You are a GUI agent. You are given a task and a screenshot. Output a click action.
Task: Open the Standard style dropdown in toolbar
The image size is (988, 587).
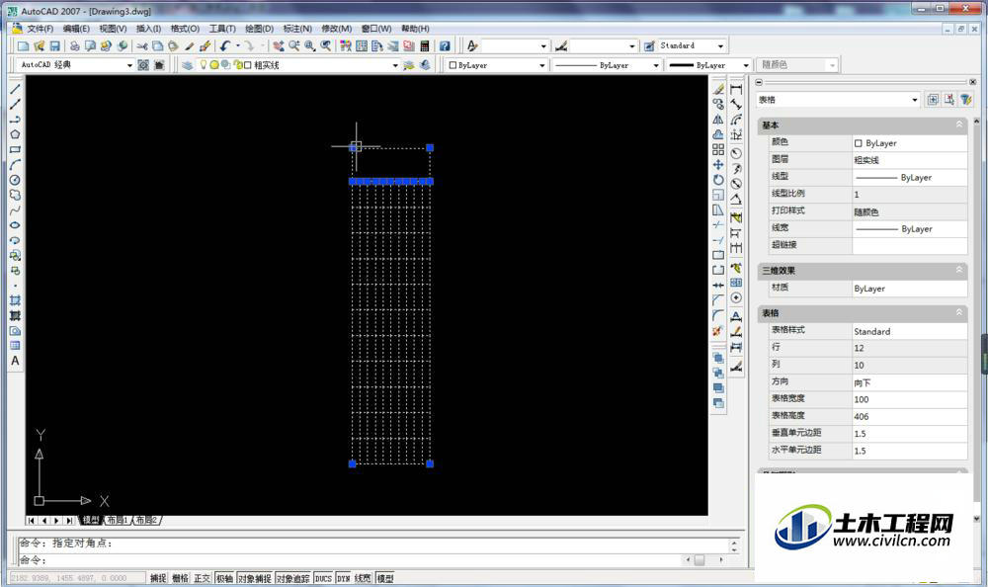720,46
